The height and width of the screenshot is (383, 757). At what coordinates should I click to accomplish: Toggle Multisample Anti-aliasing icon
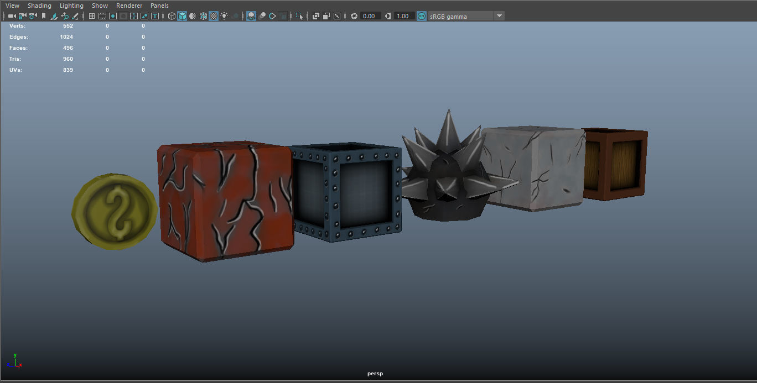click(x=272, y=16)
